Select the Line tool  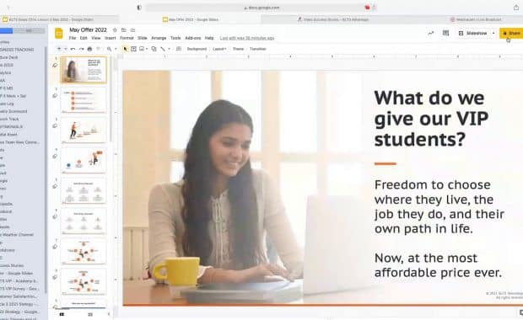pos(163,49)
